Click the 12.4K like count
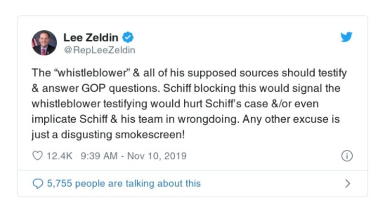385x214 pixels. click(59, 156)
